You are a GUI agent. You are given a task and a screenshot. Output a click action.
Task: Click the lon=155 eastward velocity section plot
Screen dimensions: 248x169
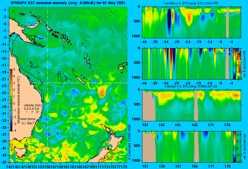point(188,64)
